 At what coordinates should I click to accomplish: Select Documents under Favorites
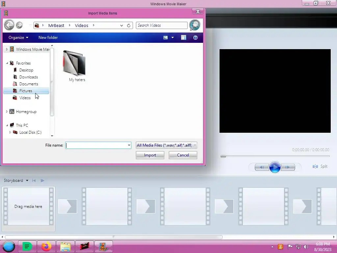29,84
